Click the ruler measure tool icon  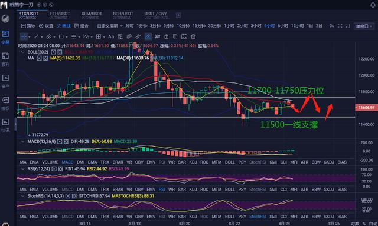[138, 36]
